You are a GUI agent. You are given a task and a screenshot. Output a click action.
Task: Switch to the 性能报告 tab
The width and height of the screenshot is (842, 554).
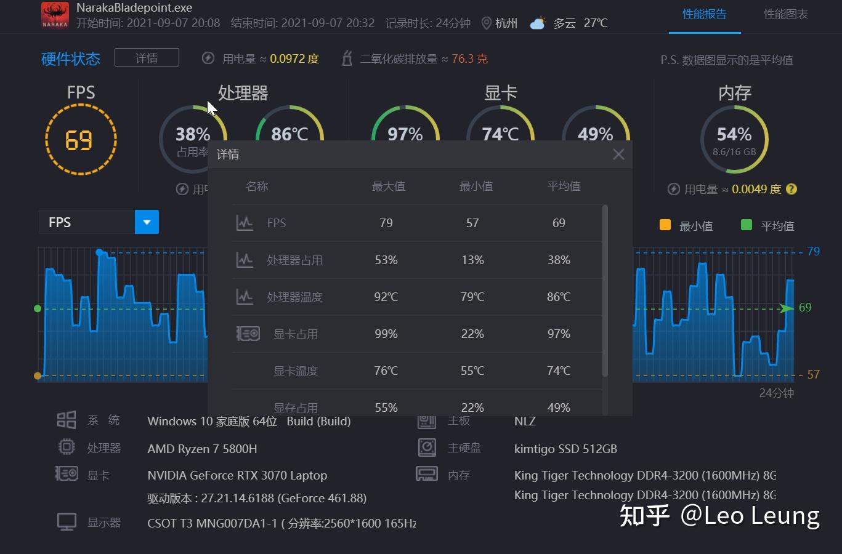[x=705, y=14]
